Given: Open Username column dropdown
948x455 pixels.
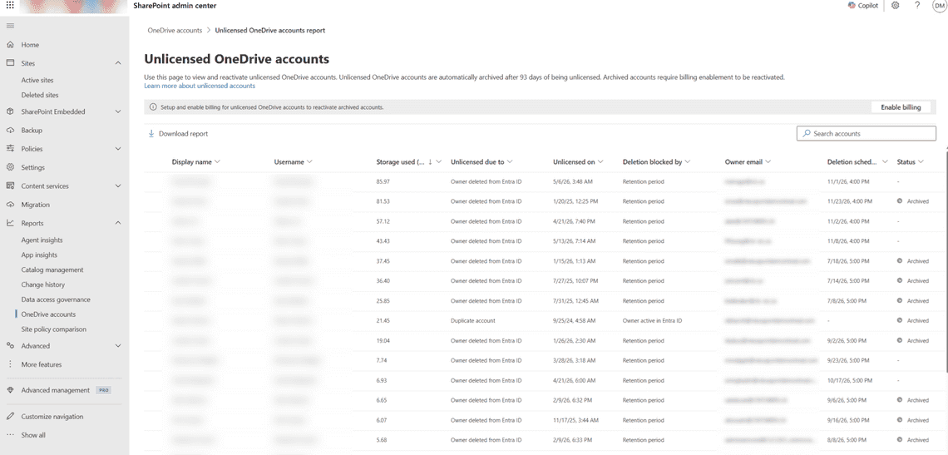Looking at the screenshot, I should tap(309, 161).
